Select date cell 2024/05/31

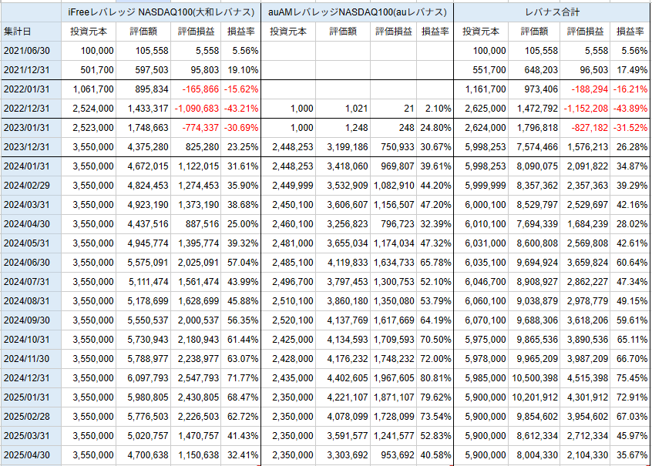(31, 243)
